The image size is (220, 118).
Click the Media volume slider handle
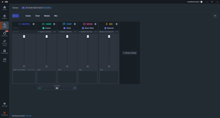click(88, 36)
